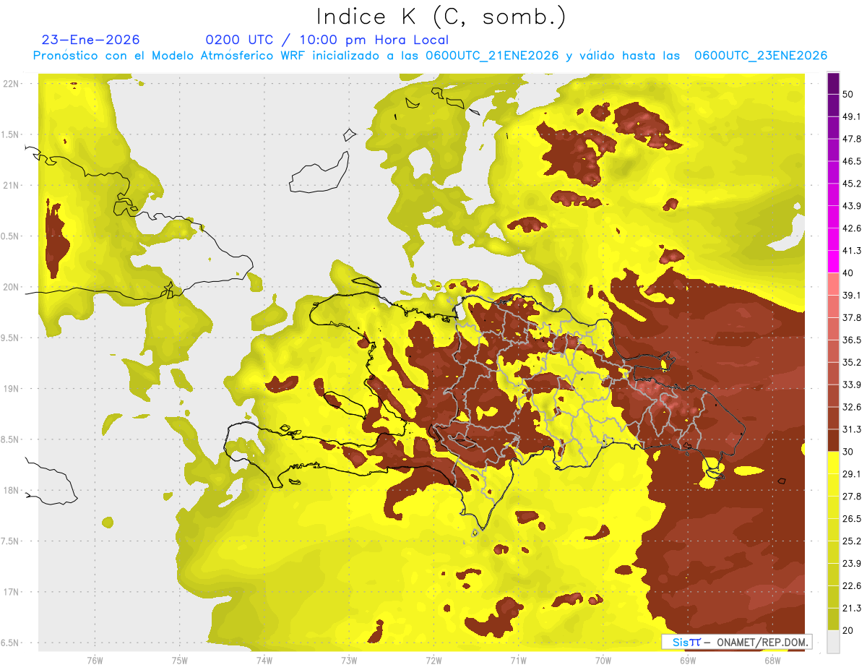Click the "22N" latitude label
The height and width of the screenshot is (670, 867).
pos(11,84)
